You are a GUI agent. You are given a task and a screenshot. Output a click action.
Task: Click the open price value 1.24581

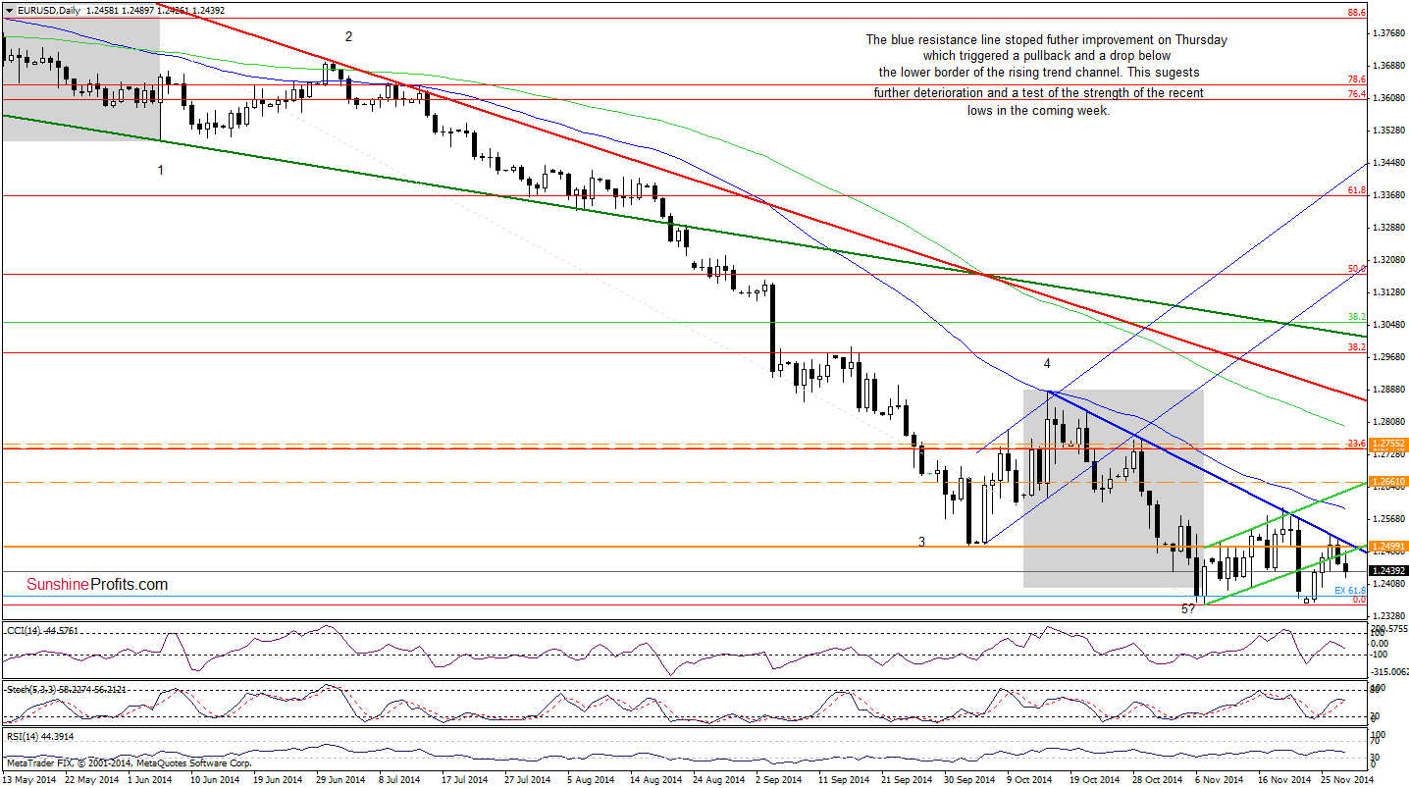[x=103, y=10]
